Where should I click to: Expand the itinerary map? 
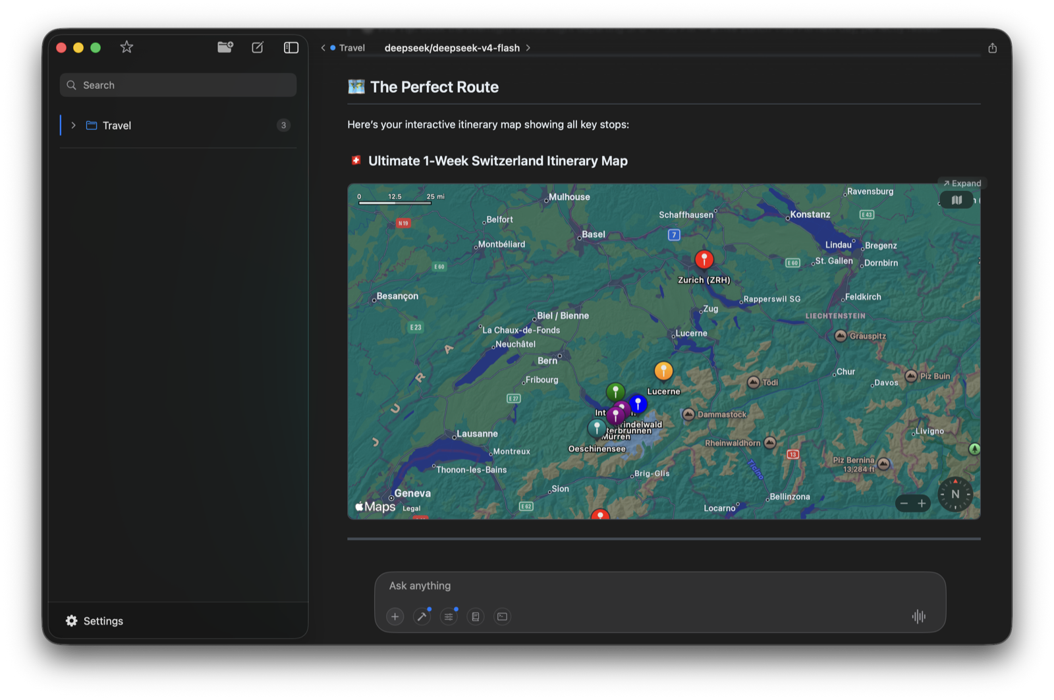click(962, 183)
